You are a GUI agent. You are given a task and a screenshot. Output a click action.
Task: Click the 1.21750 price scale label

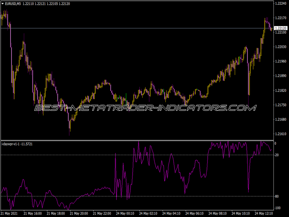(281, 105)
